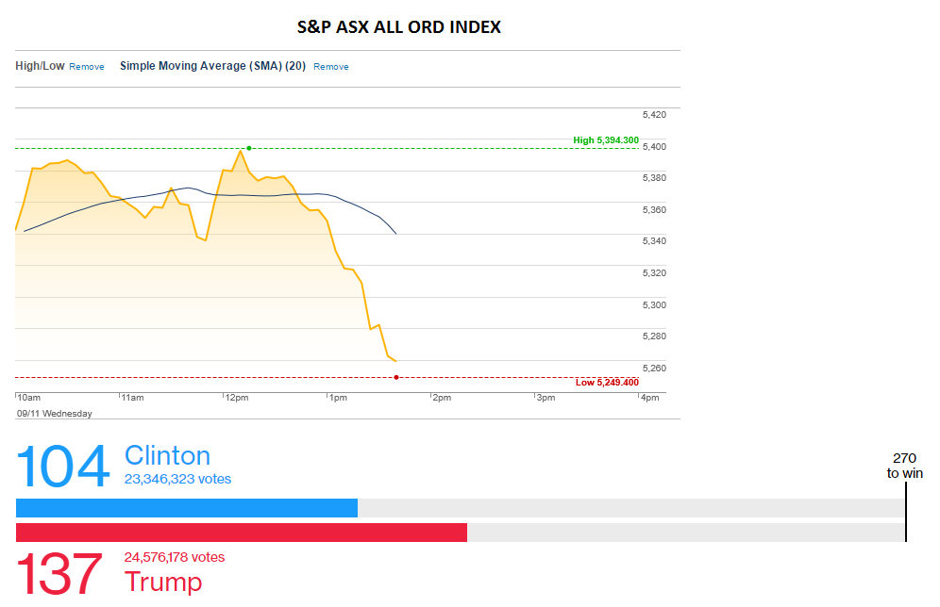This screenshot has width=940, height=607.
Task: Click the green High 5,394.300 label
Action: coord(606,140)
